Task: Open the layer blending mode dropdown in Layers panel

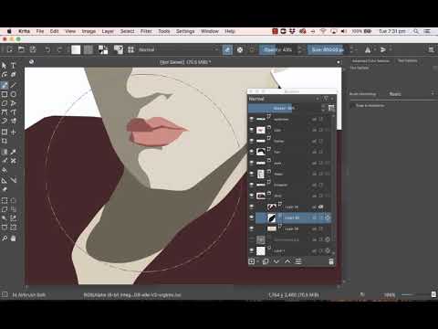Action: (284, 99)
